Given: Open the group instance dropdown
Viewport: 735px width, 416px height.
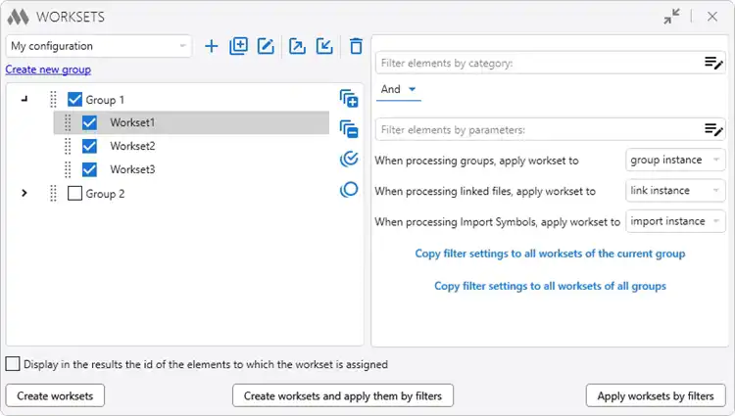Looking at the screenshot, I should point(675,160).
